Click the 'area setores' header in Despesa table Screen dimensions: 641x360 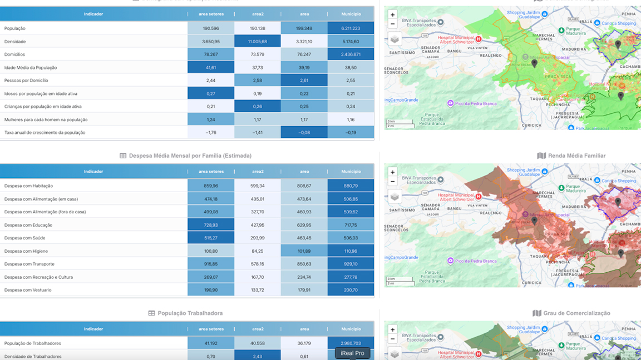[x=211, y=172]
